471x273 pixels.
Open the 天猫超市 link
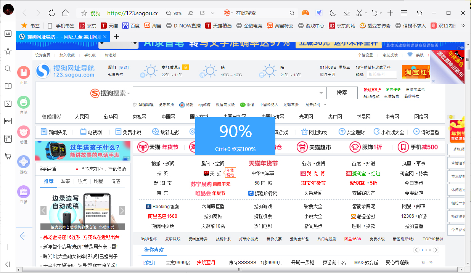coord(320,147)
